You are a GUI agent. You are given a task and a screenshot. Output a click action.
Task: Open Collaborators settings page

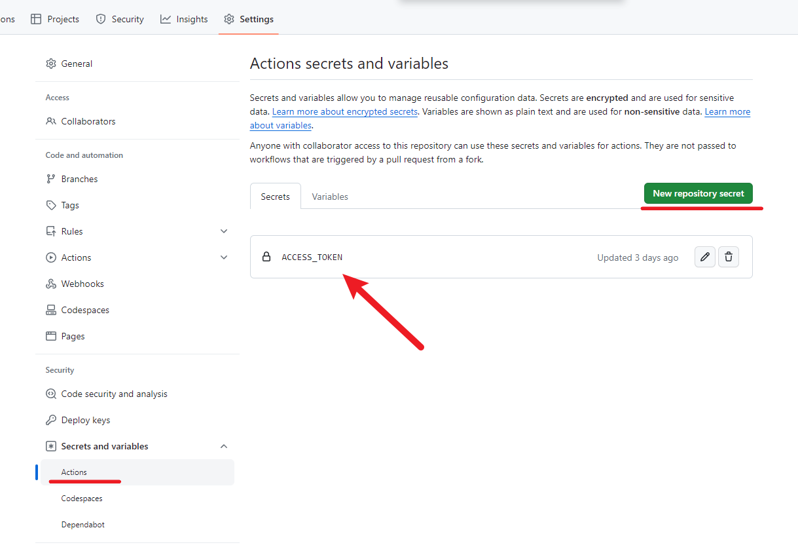[88, 121]
